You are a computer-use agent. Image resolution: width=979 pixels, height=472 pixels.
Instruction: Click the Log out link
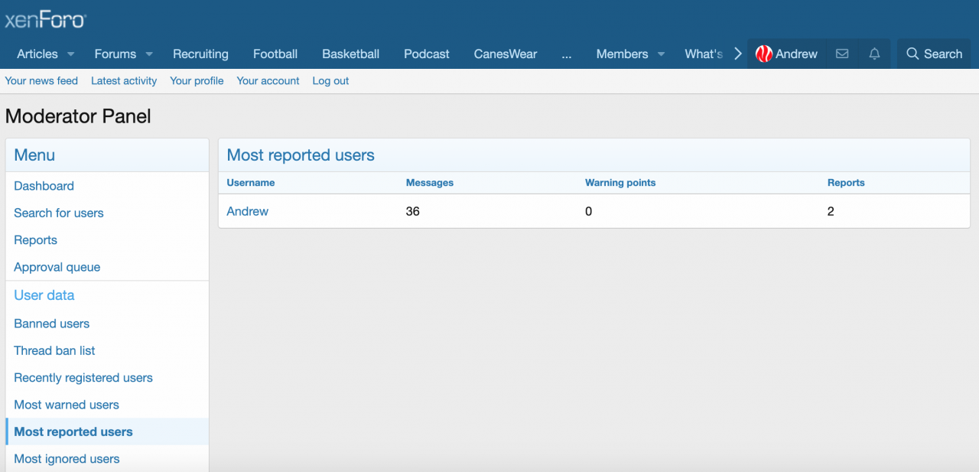click(x=330, y=80)
